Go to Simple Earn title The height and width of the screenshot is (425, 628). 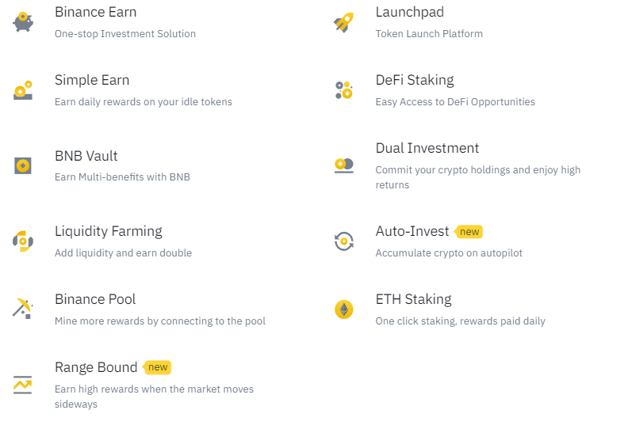[x=92, y=80]
